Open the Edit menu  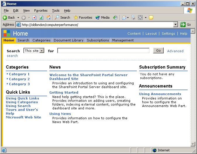click(16, 10)
